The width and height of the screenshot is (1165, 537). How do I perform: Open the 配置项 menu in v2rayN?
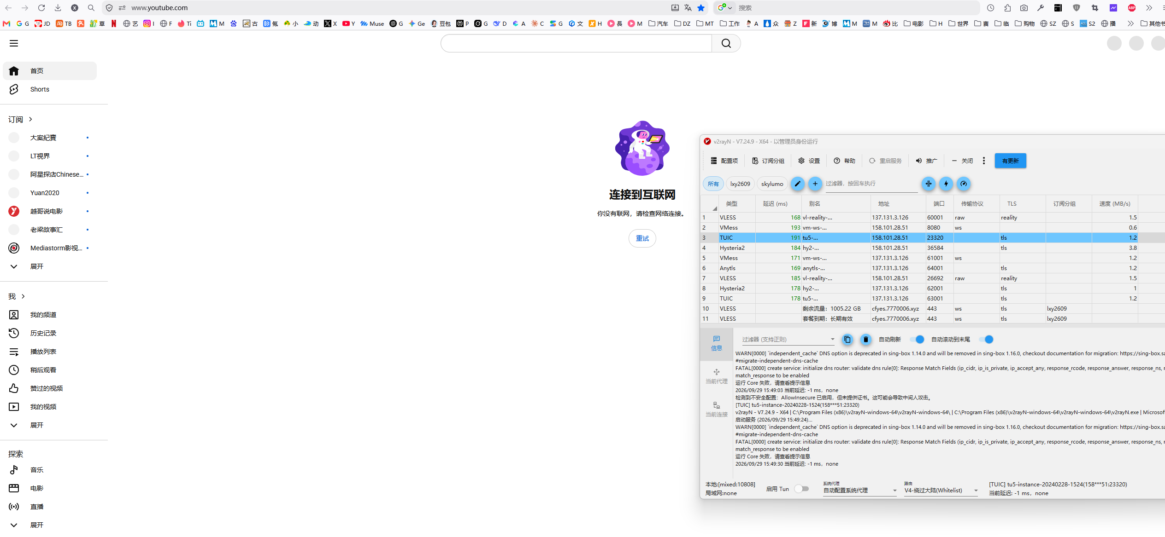point(724,161)
